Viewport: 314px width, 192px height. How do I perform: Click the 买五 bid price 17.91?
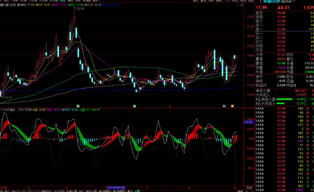(x=281, y=50)
